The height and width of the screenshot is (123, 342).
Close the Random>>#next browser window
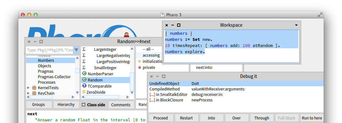[x=29, y=42]
